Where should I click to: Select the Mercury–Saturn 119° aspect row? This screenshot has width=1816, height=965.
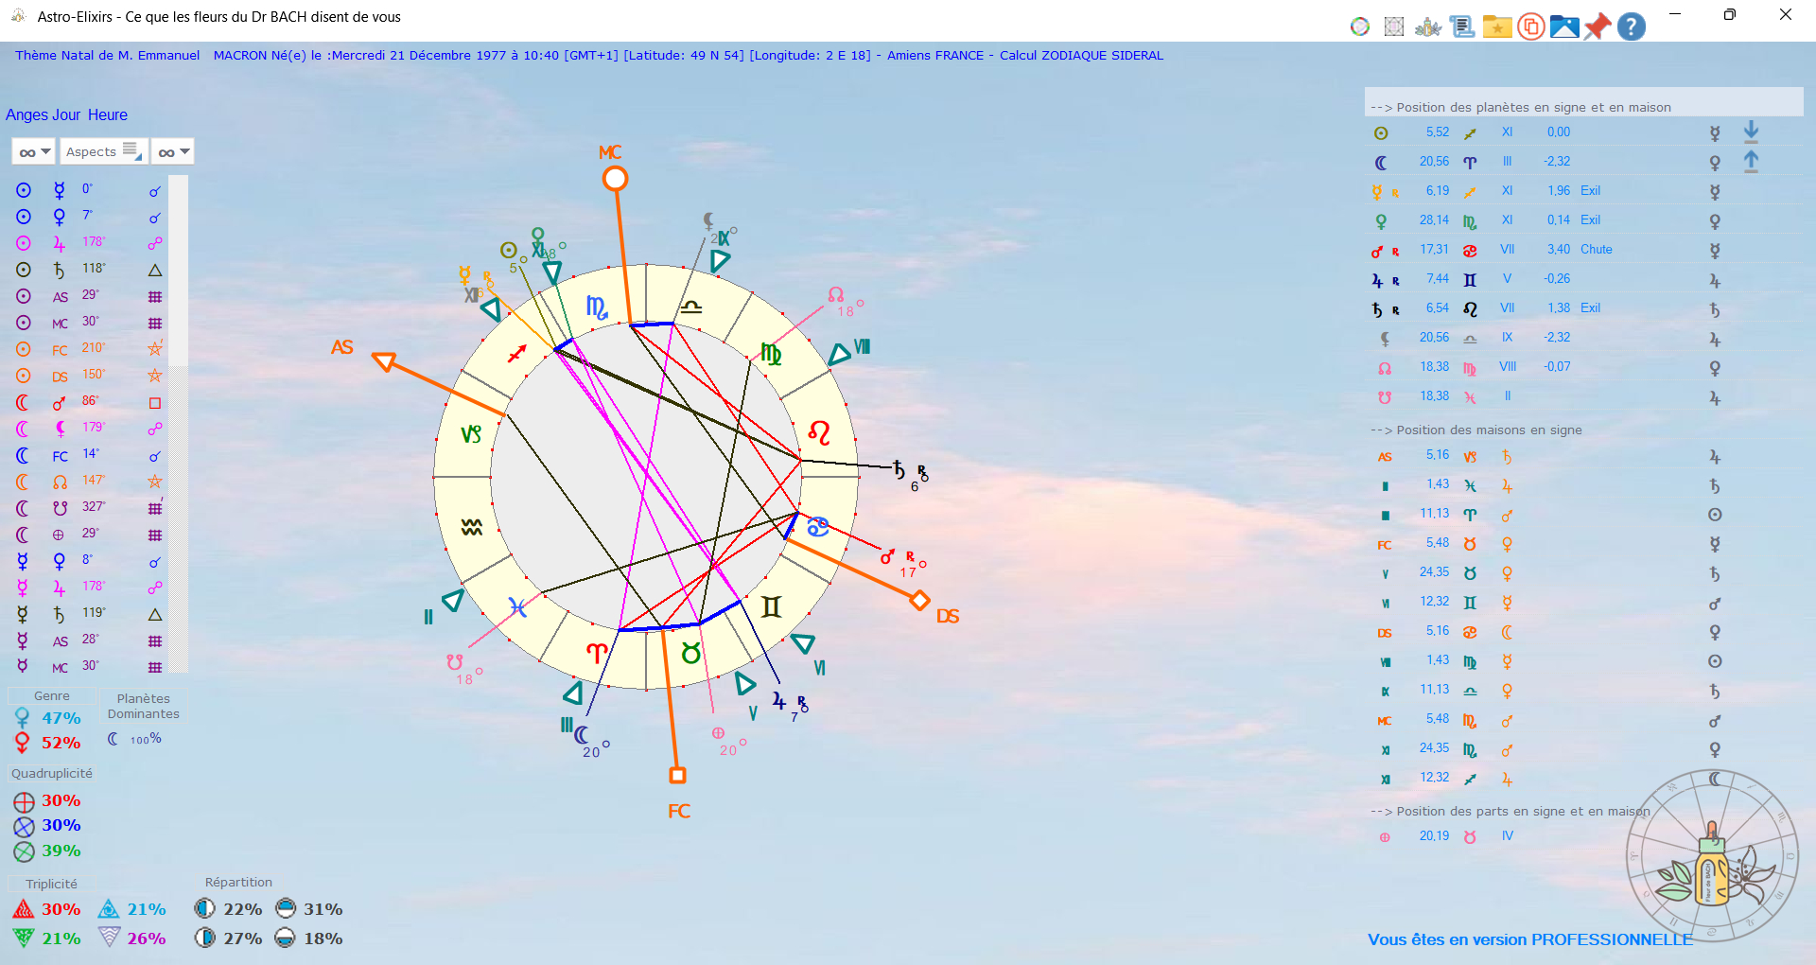pos(90,614)
